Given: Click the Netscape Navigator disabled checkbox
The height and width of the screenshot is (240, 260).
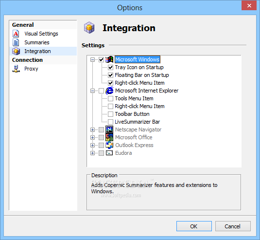Looking at the screenshot, I should pos(101,129).
